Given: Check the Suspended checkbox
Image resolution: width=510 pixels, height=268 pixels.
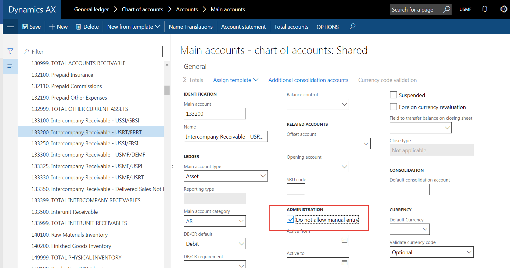Looking at the screenshot, I should click(393, 95).
